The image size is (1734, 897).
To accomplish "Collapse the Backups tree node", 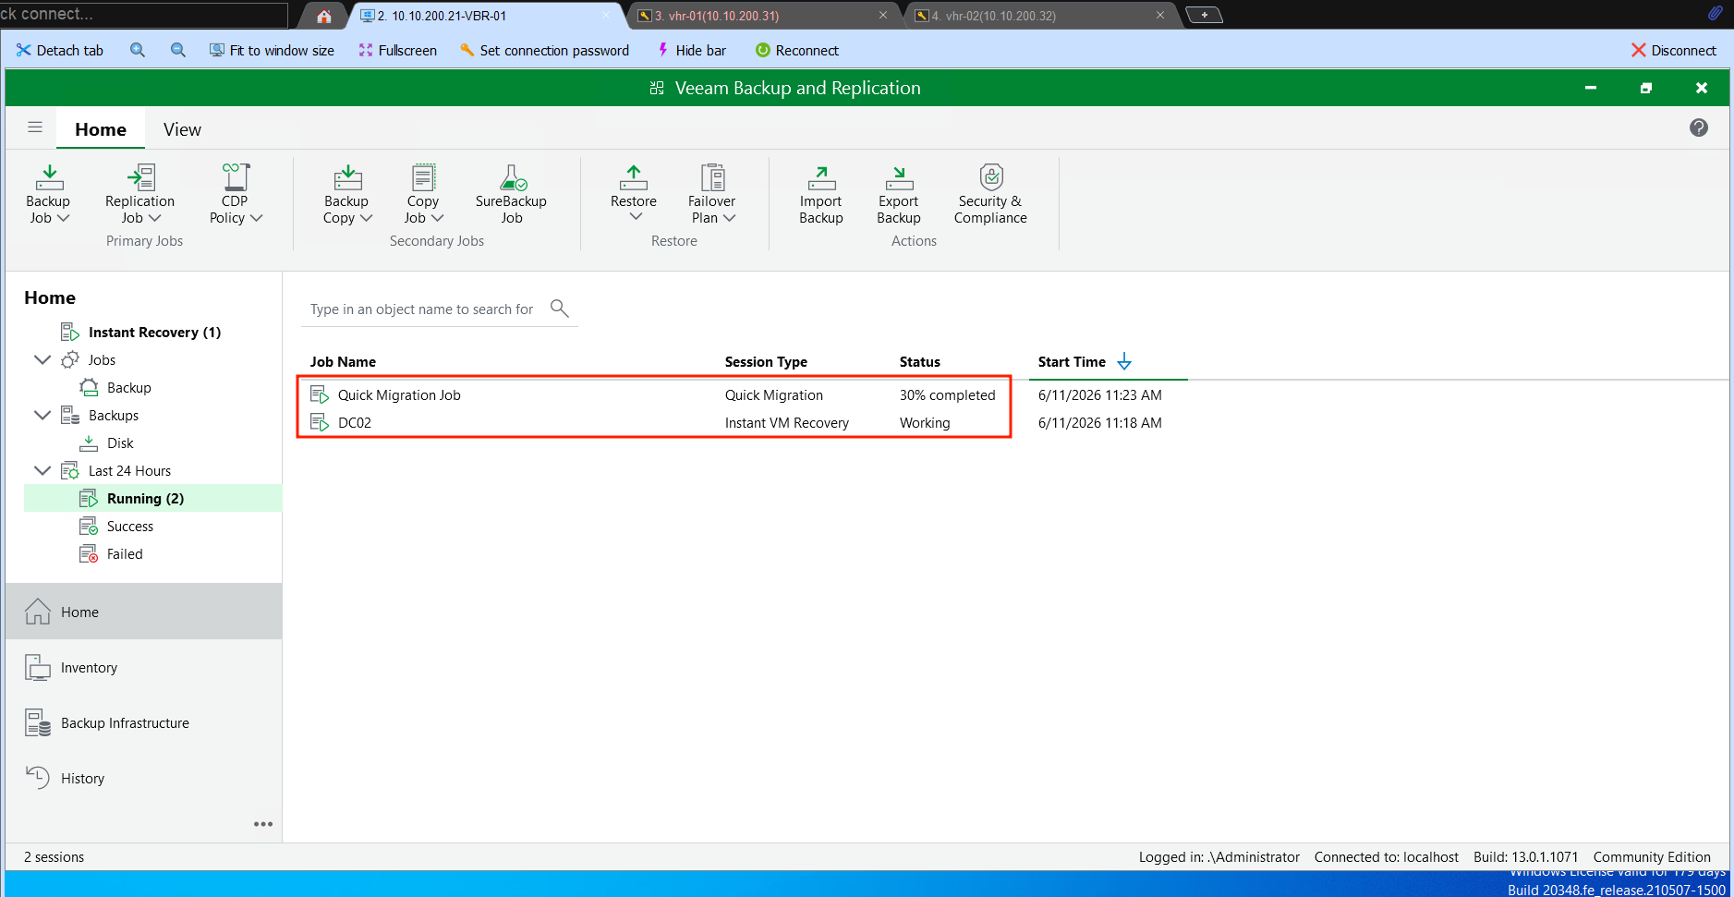I will click(x=42, y=415).
